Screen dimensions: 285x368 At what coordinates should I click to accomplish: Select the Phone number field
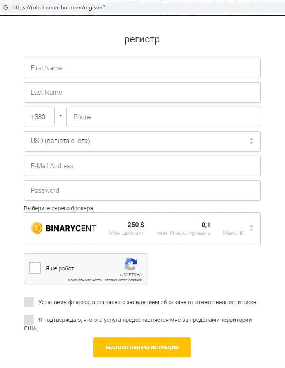(163, 117)
